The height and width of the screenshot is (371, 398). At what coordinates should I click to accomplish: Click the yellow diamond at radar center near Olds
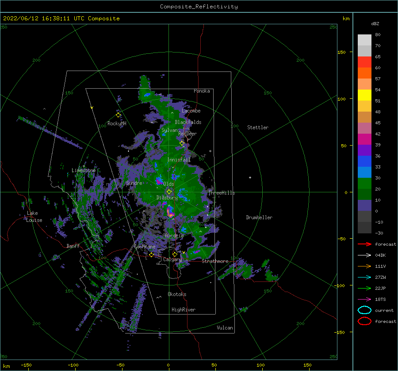coord(169,192)
